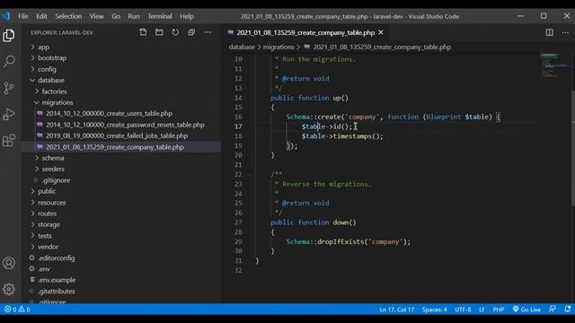Viewport: 575px width, 323px height.
Task: Expand the public folder
Action: click(121, 191)
